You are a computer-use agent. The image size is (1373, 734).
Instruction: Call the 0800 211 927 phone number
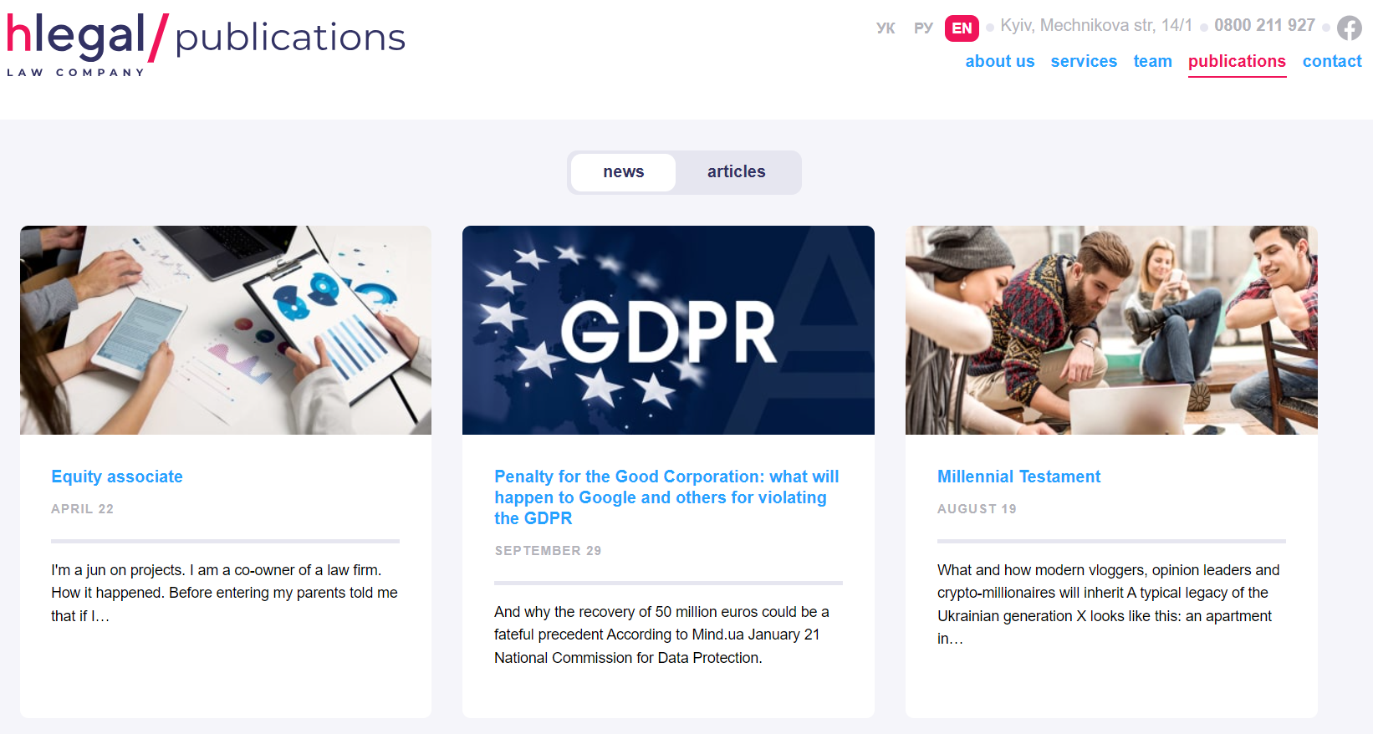click(1264, 25)
